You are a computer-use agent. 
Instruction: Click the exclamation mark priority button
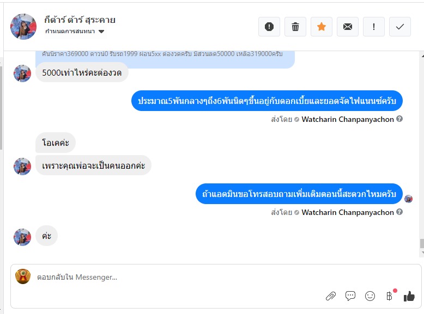(x=374, y=27)
